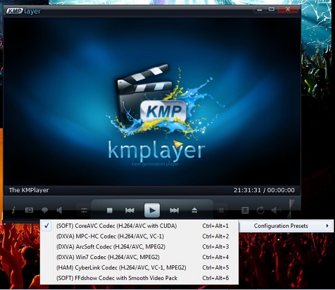Open the subtitle speech bubble icon
This screenshot has height=290, width=335.
(x=44, y=210)
